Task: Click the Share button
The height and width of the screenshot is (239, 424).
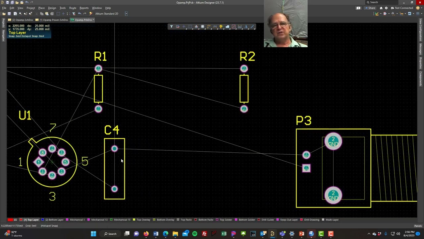Action: pos(370,8)
